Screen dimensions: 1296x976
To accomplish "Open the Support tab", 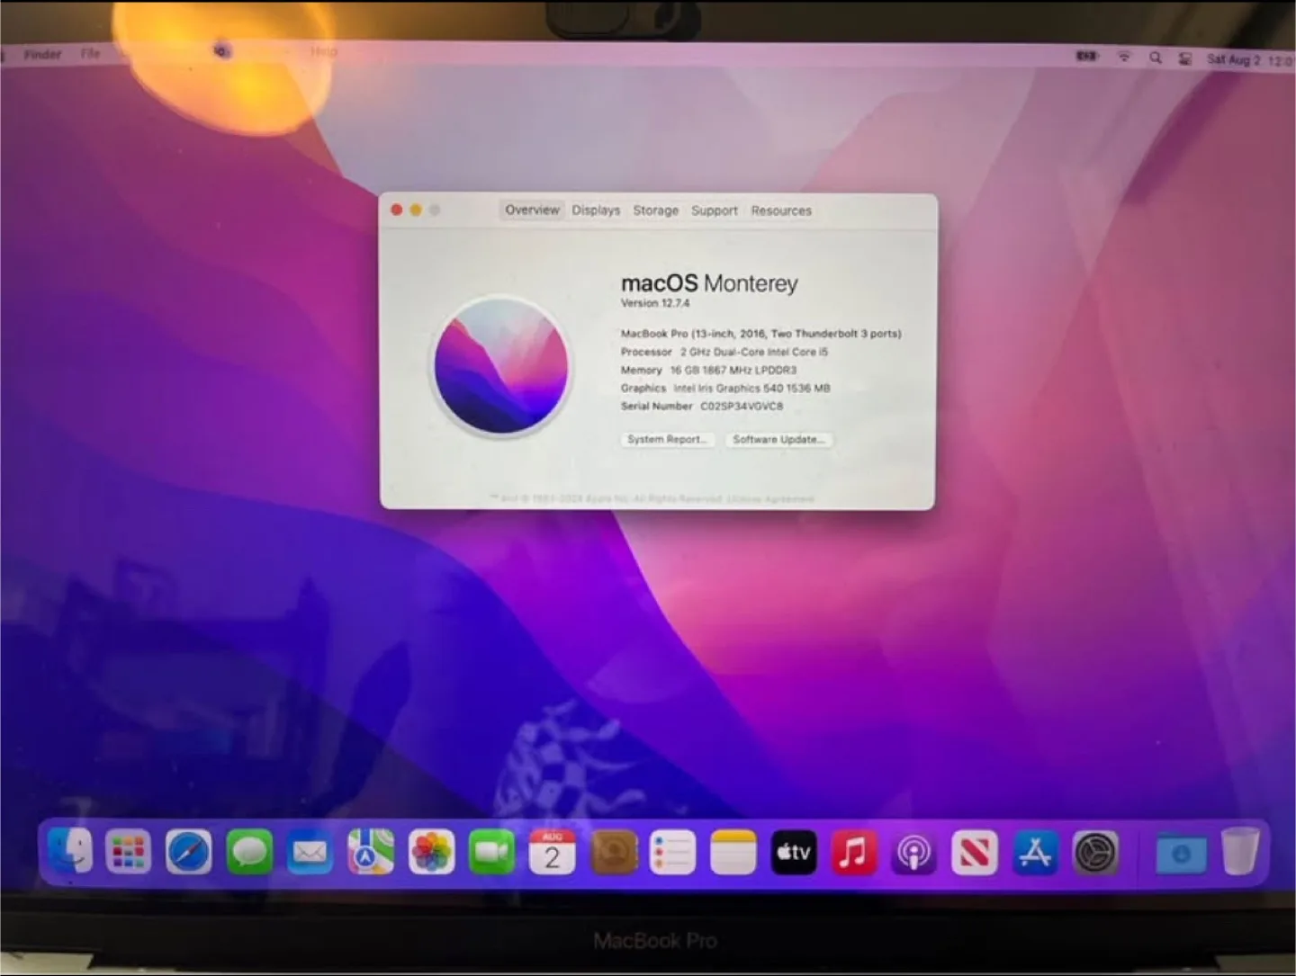I will pos(714,210).
